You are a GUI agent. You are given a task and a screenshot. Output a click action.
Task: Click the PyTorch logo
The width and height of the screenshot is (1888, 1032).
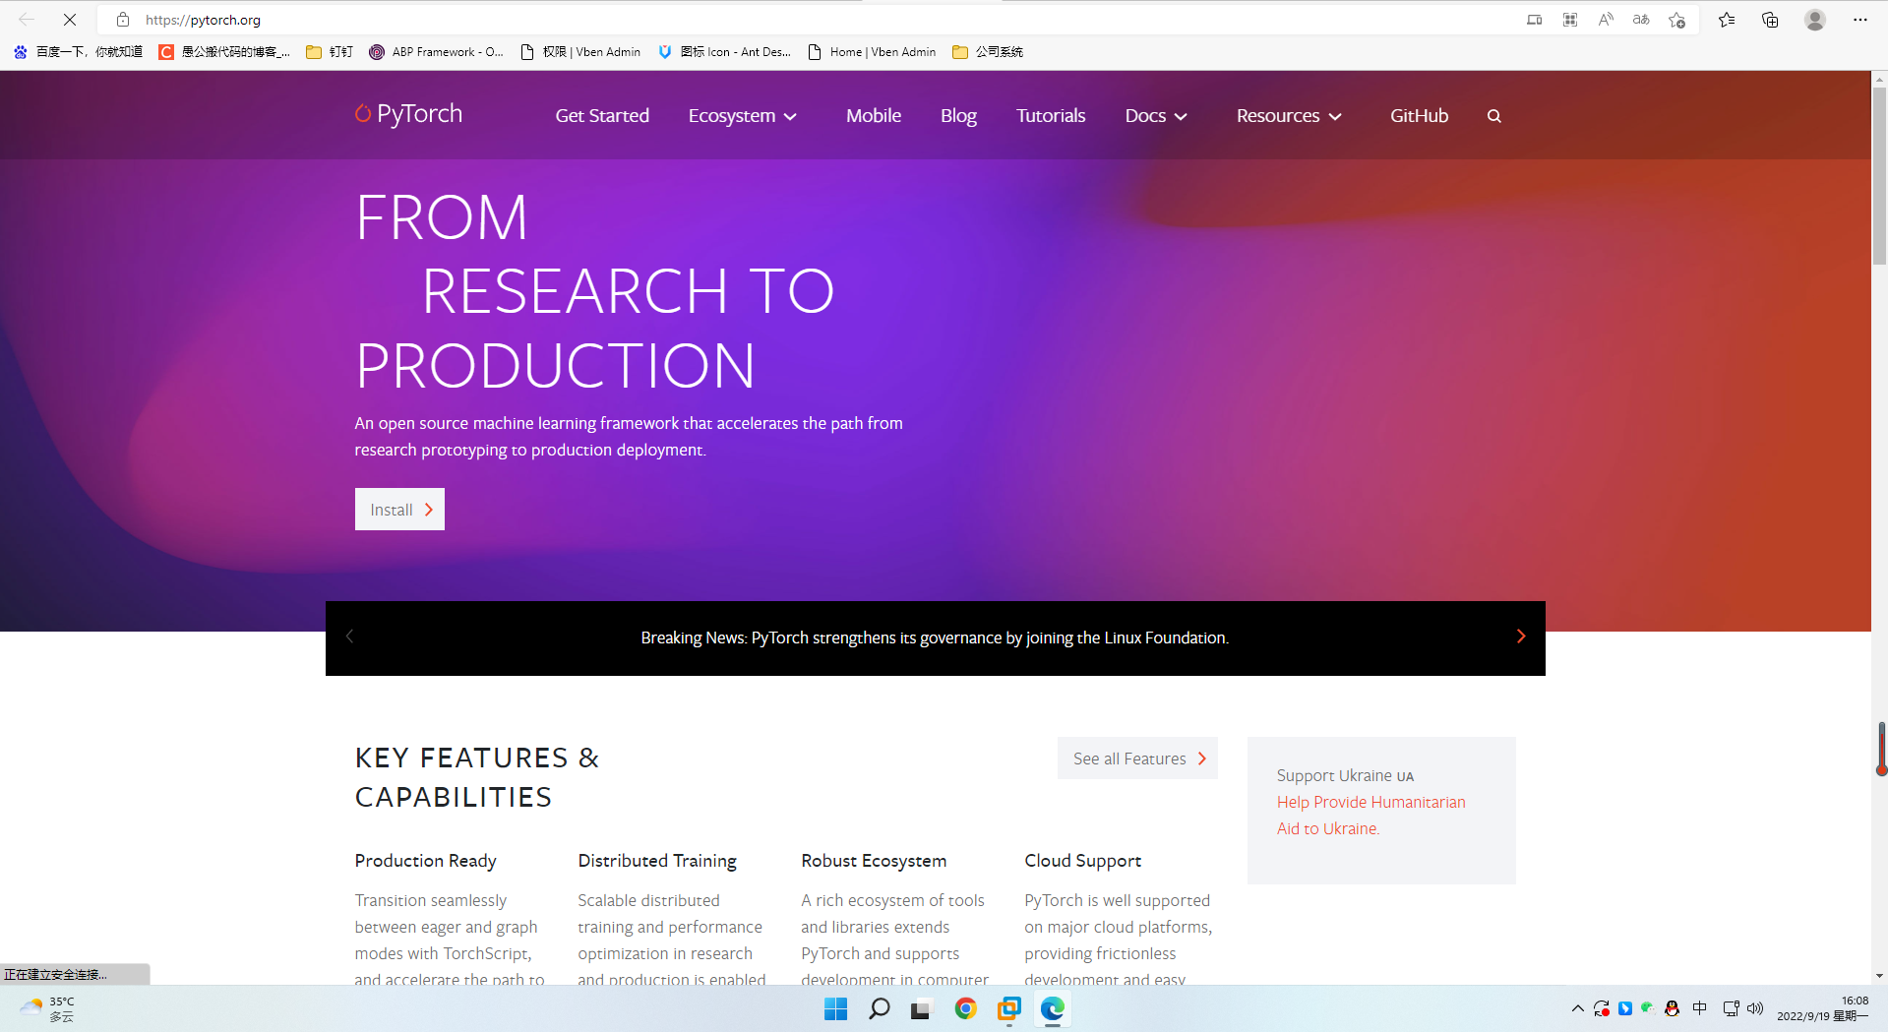coord(408,114)
